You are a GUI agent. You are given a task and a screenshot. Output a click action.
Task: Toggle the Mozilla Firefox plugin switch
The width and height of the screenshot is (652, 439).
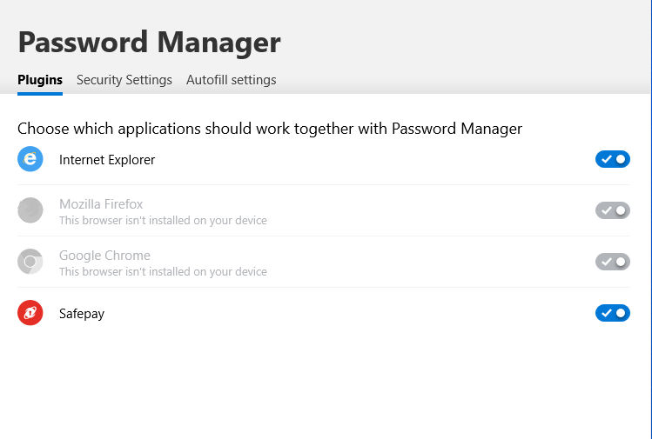(612, 210)
